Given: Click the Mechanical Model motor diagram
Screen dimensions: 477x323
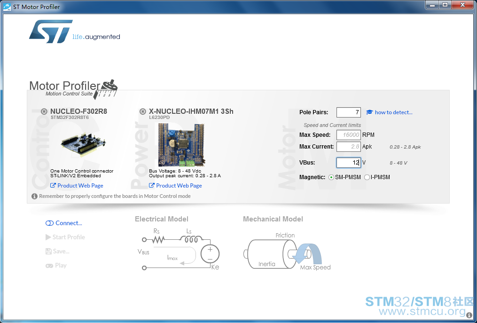Looking at the screenshot, I should point(287,252).
